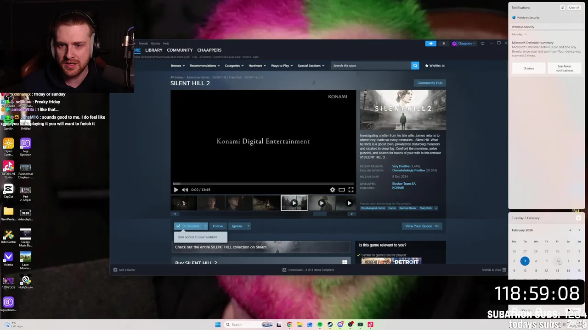This screenshot has width=588, height=330.
Task: Open Chaappers account dropdown
Action: tap(463, 44)
